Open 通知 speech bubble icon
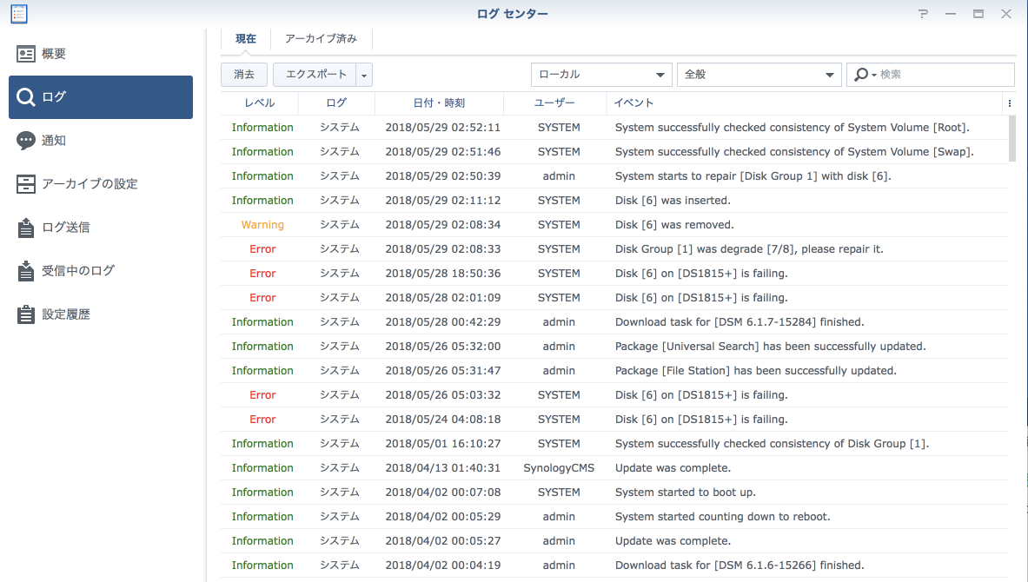This screenshot has width=1028, height=582. click(x=27, y=141)
